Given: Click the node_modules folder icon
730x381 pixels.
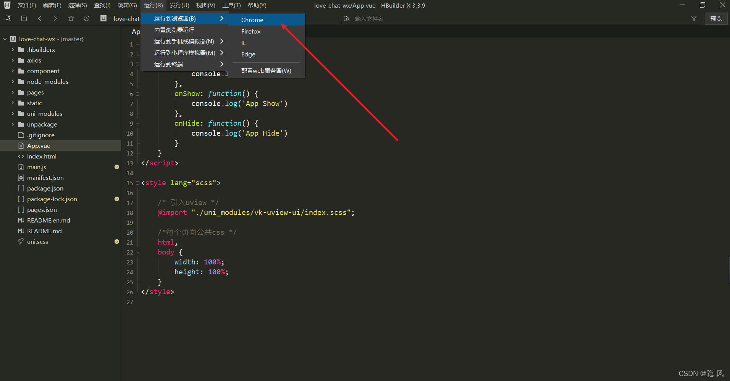Looking at the screenshot, I should coord(21,82).
